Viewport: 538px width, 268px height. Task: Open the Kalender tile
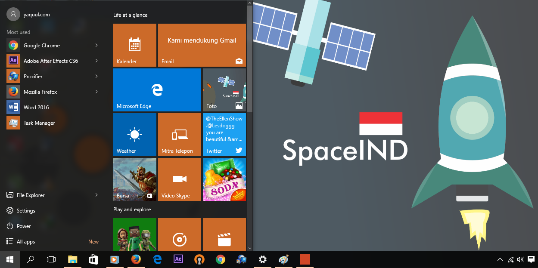point(134,45)
